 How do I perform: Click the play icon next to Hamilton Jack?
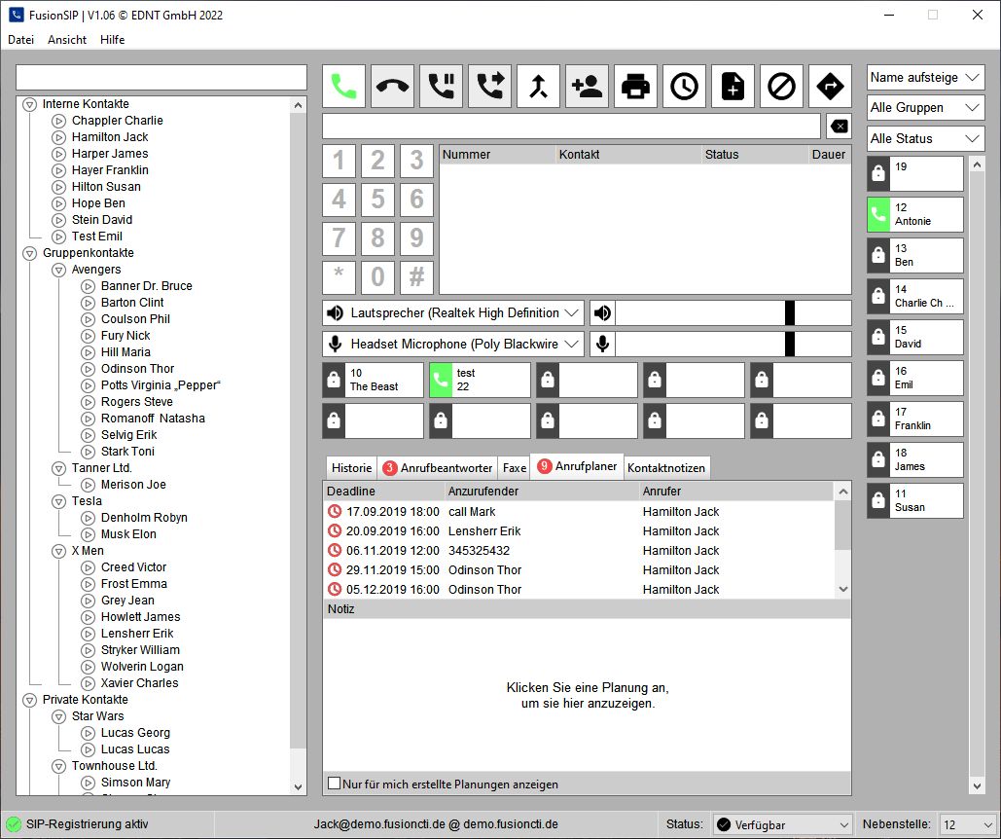point(58,137)
